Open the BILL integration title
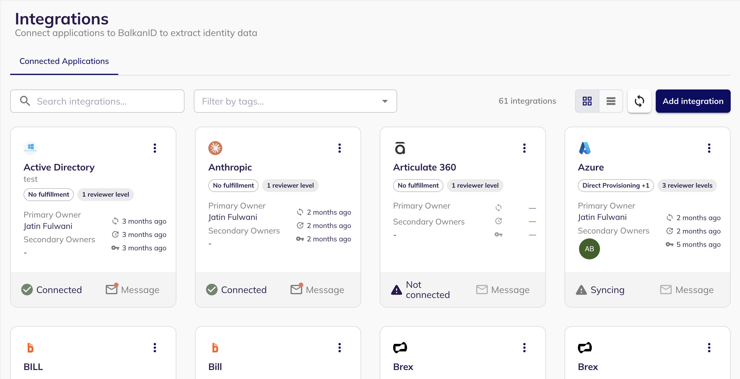 pos(33,367)
